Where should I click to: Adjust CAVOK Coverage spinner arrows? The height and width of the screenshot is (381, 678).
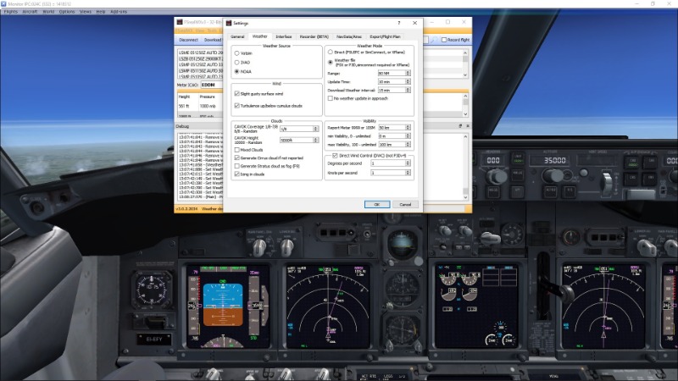pyautogui.click(x=315, y=129)
